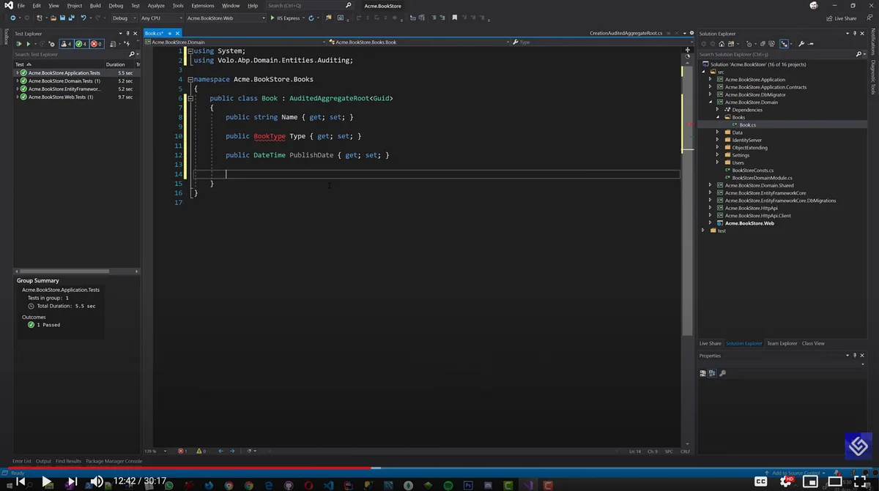
Task: Click the Save All toolbar icon
Action: 71,18
